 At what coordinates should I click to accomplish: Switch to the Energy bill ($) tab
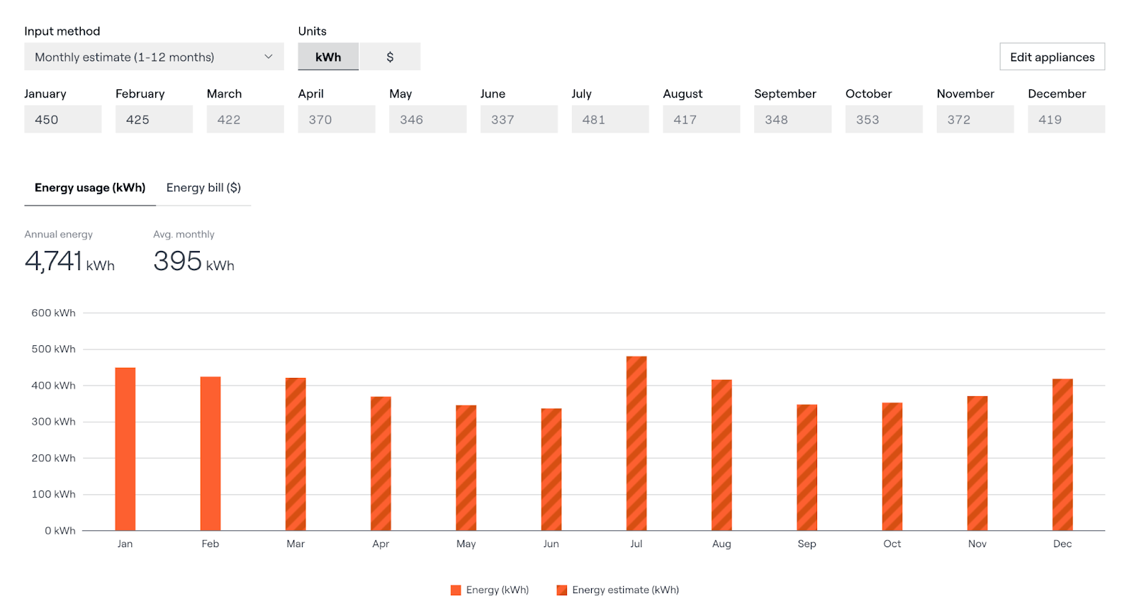[x=203, y=188]
